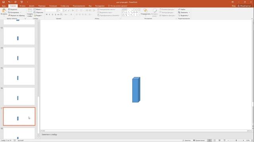Click zoom percentage in status bar
254x142 pixels.
pos(248,140)
